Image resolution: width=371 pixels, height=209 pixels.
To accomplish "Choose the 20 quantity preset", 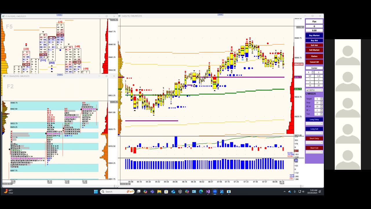I will pos(319,85).
